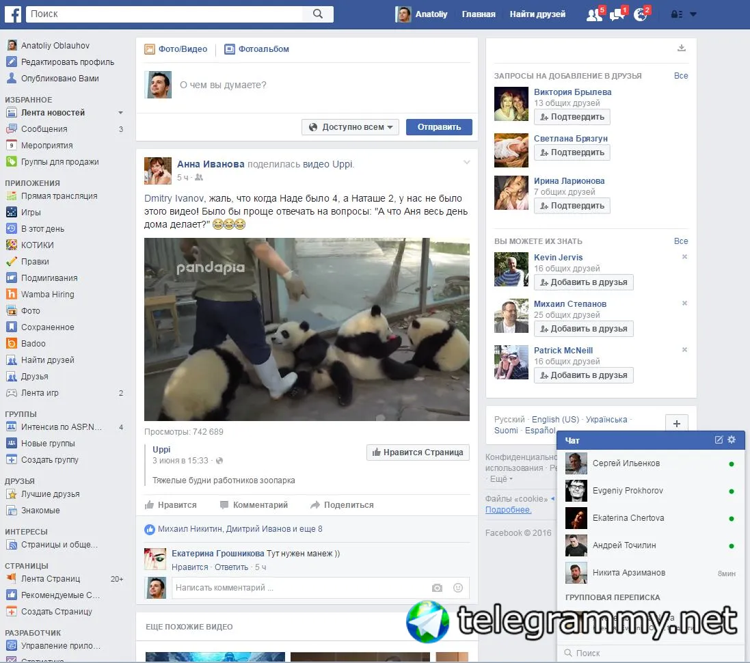Open Группы для продажи sidebar item
Screen dimensions: 750x663
59,162
